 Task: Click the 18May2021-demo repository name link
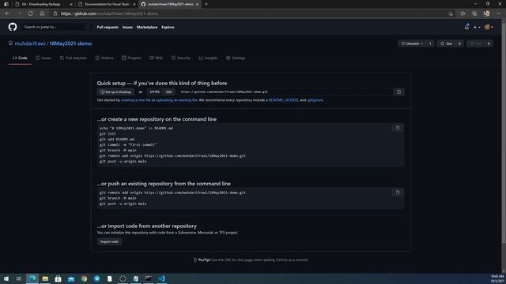[70, 43]
